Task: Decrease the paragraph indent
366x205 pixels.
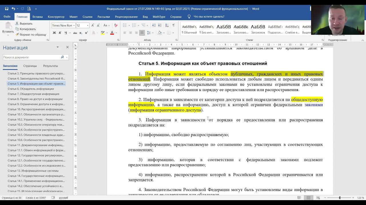Action: click(154, 25)
